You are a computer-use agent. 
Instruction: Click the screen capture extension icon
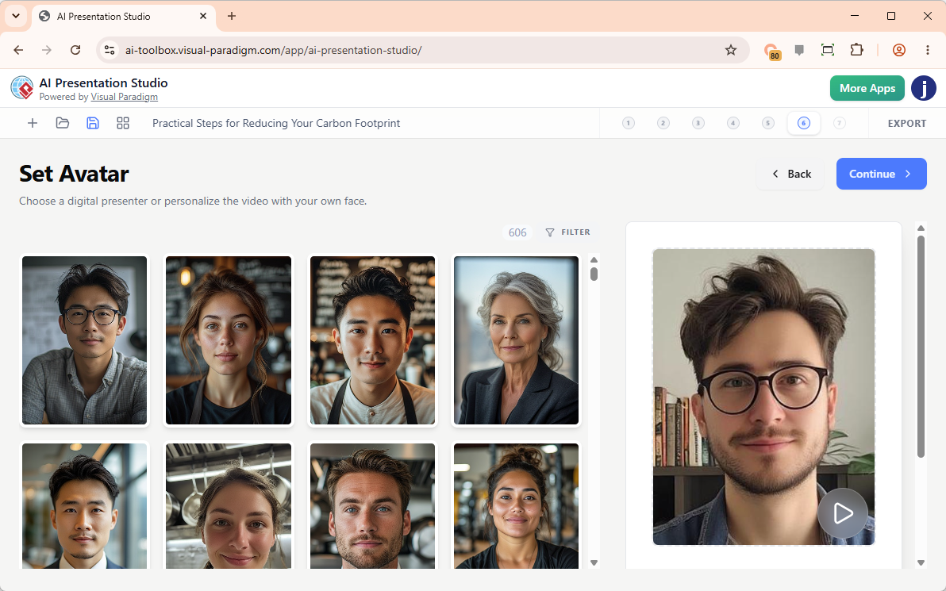pyautogui.click(x=828, y=50)
